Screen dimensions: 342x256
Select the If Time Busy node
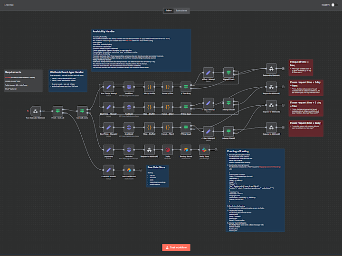coord(186,87)
